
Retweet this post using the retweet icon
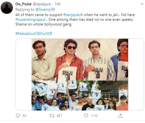52,116
